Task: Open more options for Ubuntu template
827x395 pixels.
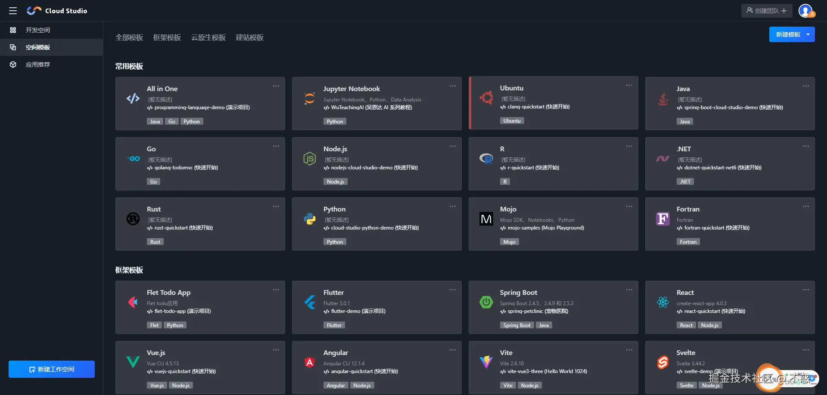Action: [x=629, y=85]
